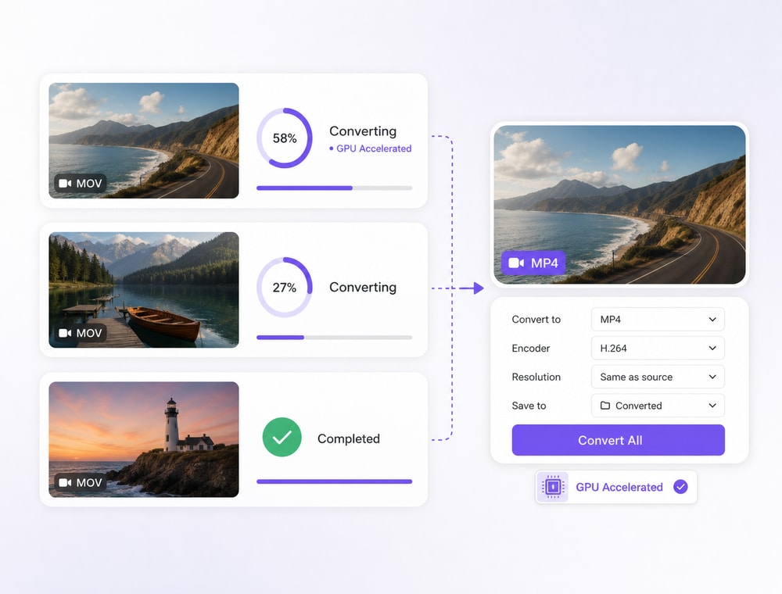This screenshot has height=594, width=782.
Task: Click the Completed status text
Action: (x=349, y=438)
